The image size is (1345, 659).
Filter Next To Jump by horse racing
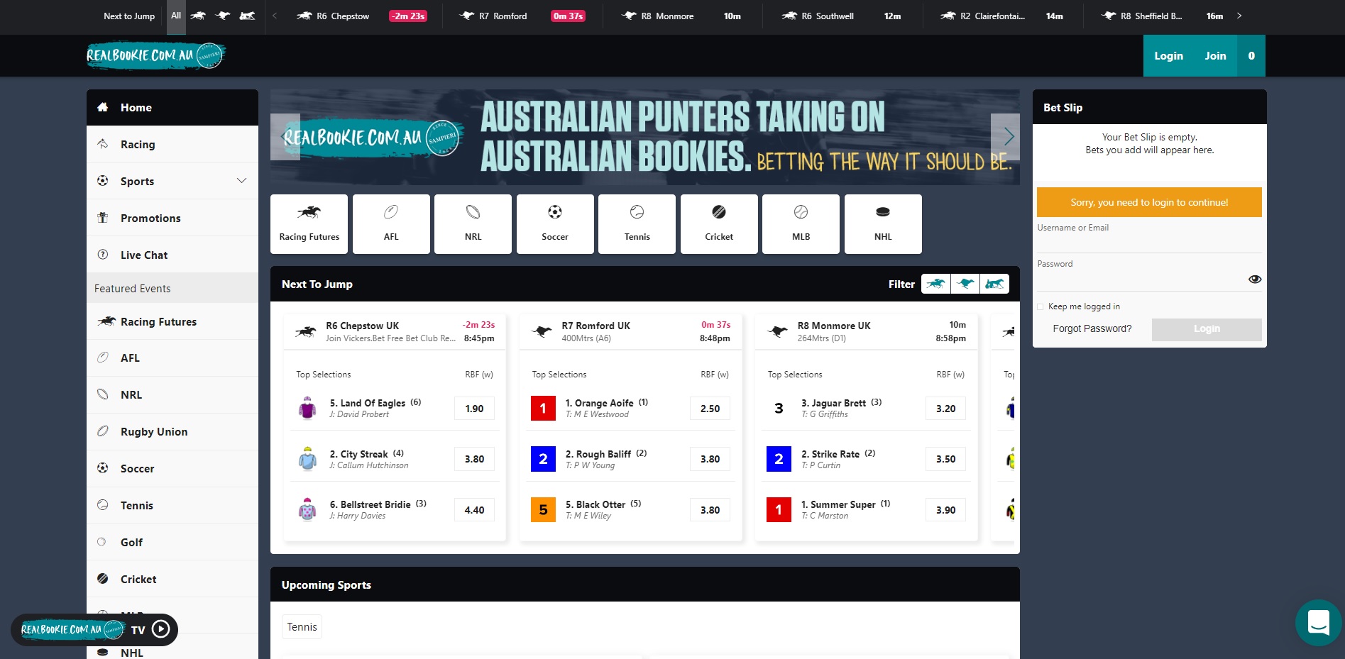tap(935, 284)
